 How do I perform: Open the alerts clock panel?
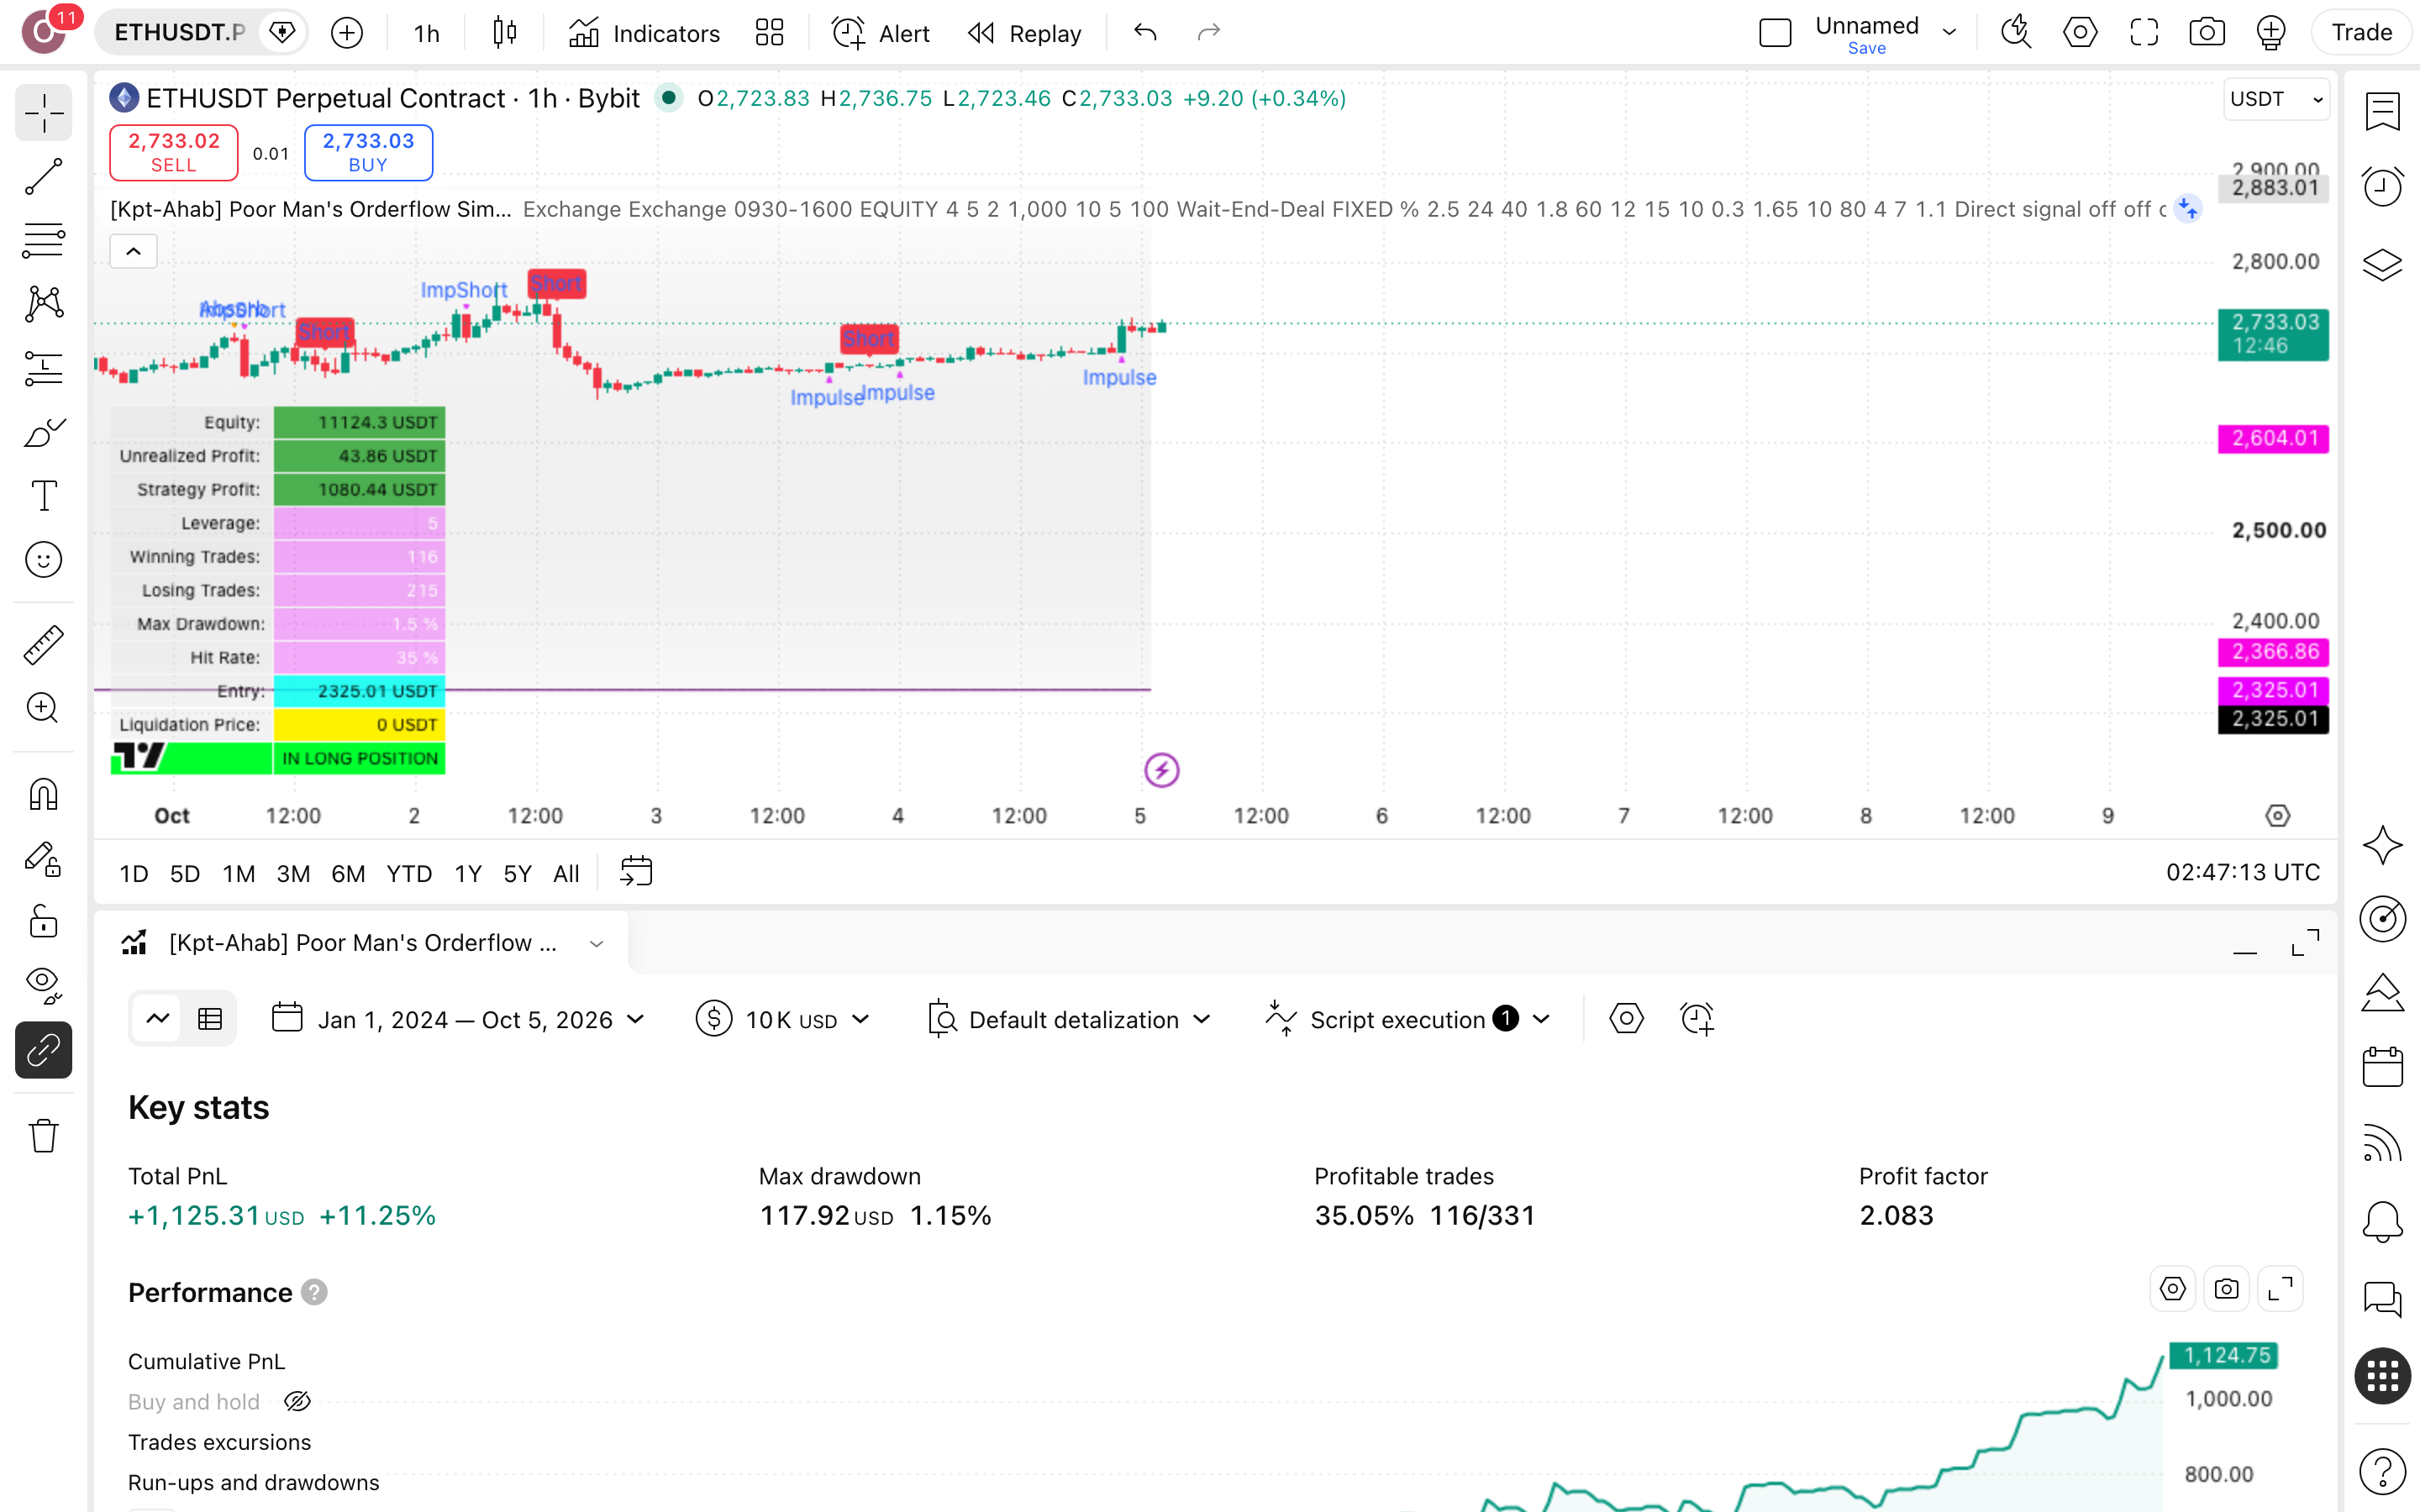(x=2383, y=187)
